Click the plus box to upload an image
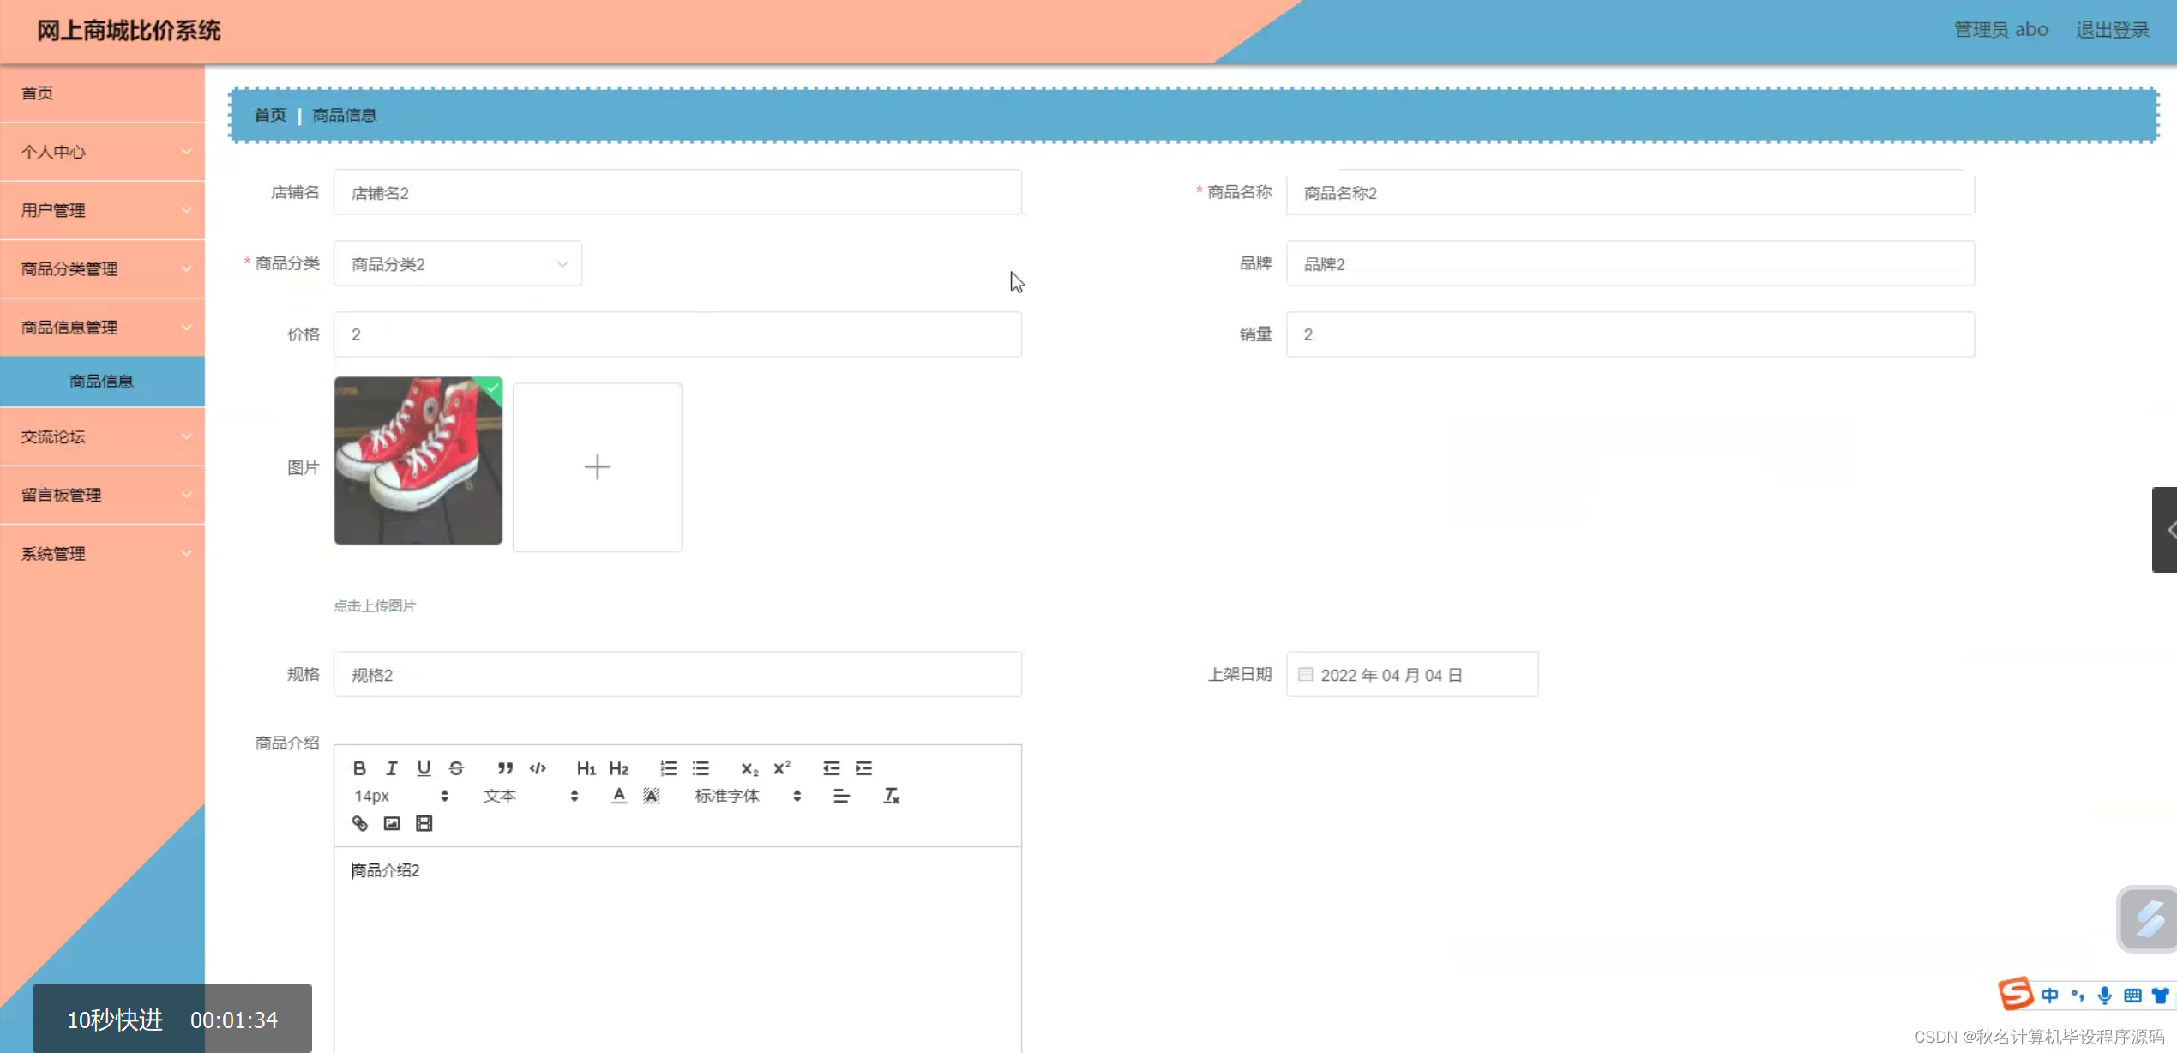 tap(598, 467)
